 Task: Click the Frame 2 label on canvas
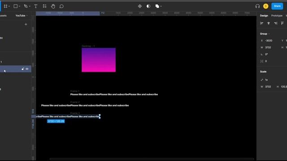coord(75,102)
